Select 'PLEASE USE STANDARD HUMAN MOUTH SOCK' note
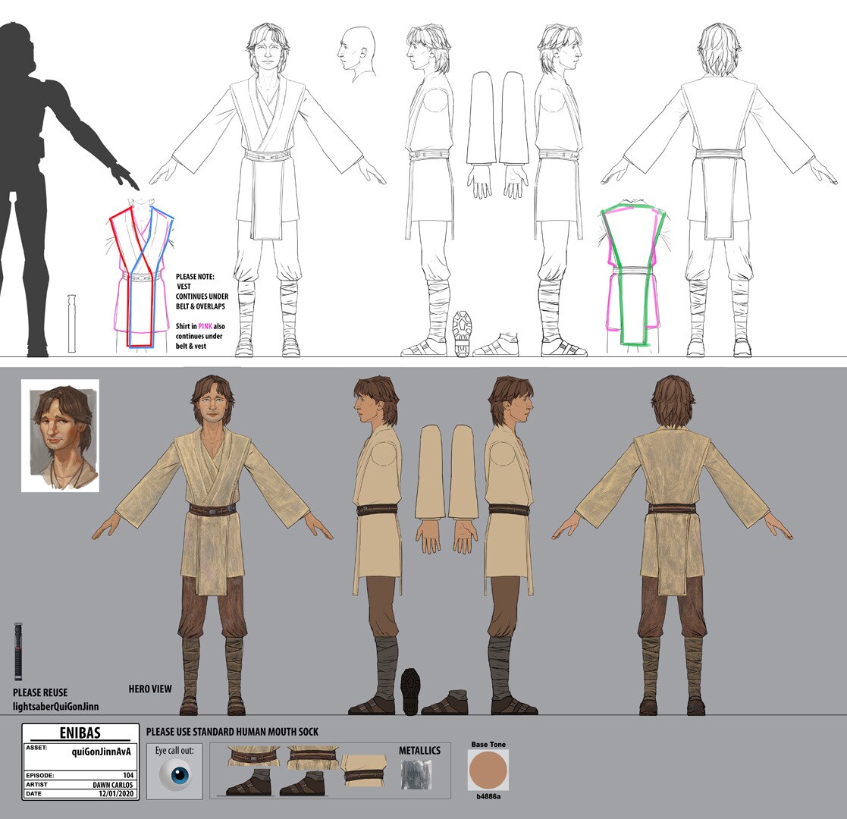The image size is (847, 819). (x=232, y=732)
